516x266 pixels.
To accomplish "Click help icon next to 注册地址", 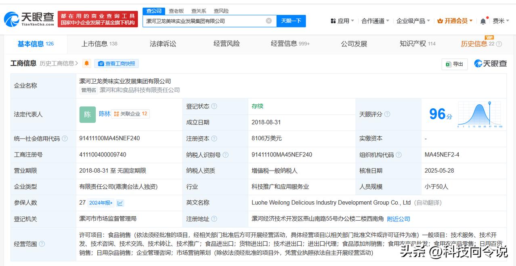I will [214, 219].
